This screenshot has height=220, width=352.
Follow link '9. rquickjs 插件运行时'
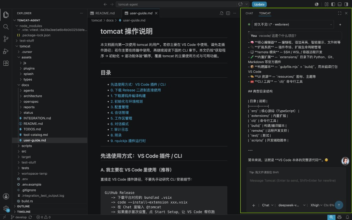128,141
